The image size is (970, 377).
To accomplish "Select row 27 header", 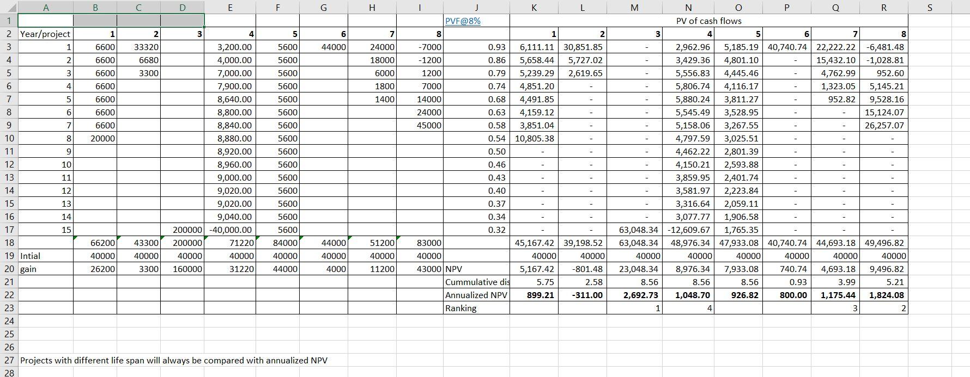I will 9,360.
